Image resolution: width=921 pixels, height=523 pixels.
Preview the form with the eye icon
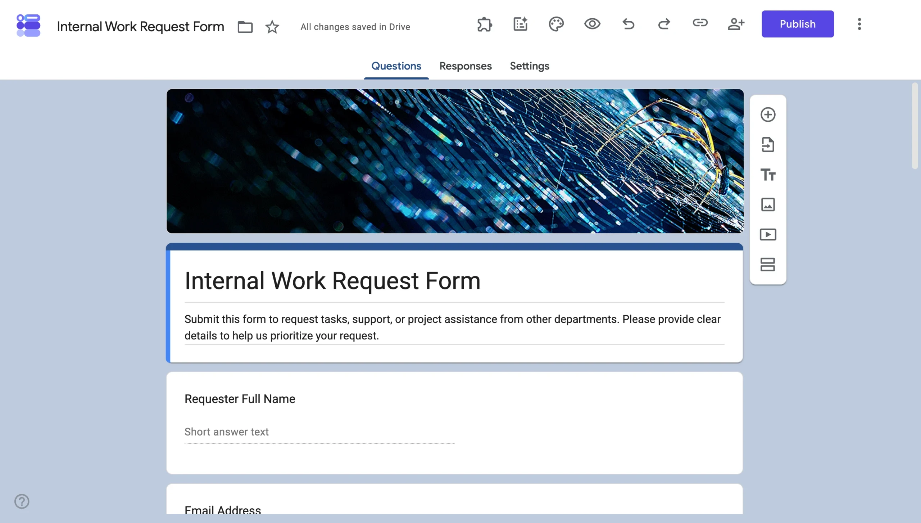pos(592,24)
